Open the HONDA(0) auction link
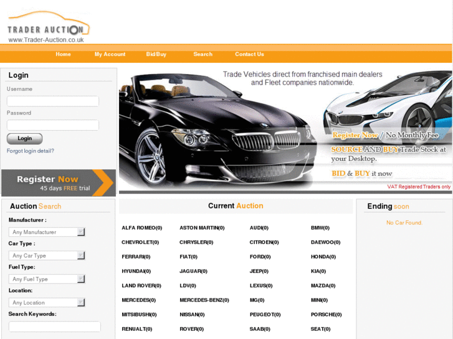The image size is (453, 339). pos(323,257)
